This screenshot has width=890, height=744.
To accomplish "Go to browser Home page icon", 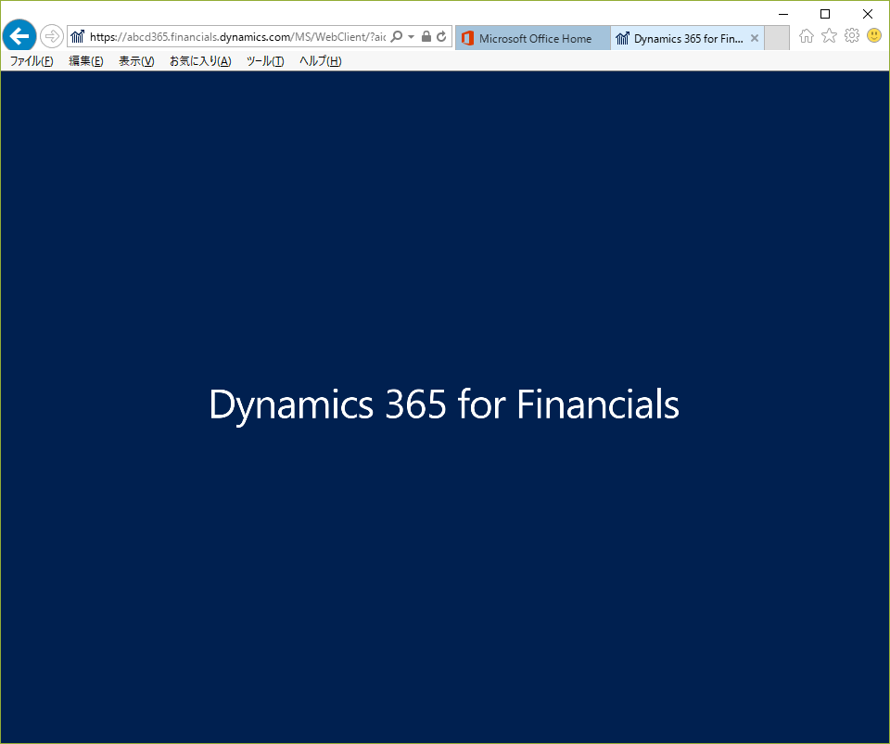I will click(x=806, y=36).
